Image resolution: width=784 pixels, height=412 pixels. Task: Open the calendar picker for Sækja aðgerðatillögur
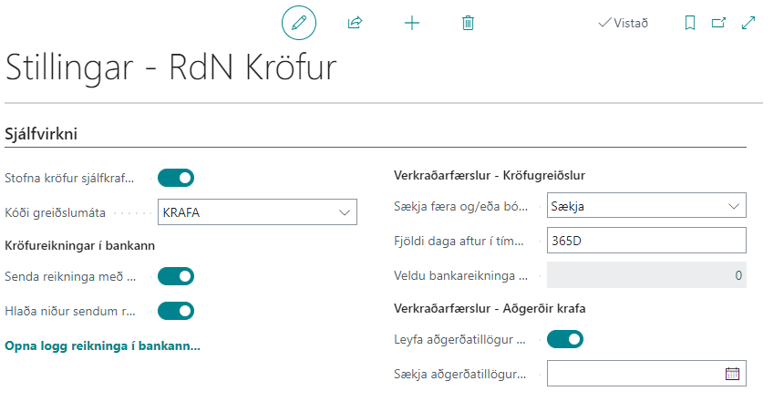tap(731, 373)
